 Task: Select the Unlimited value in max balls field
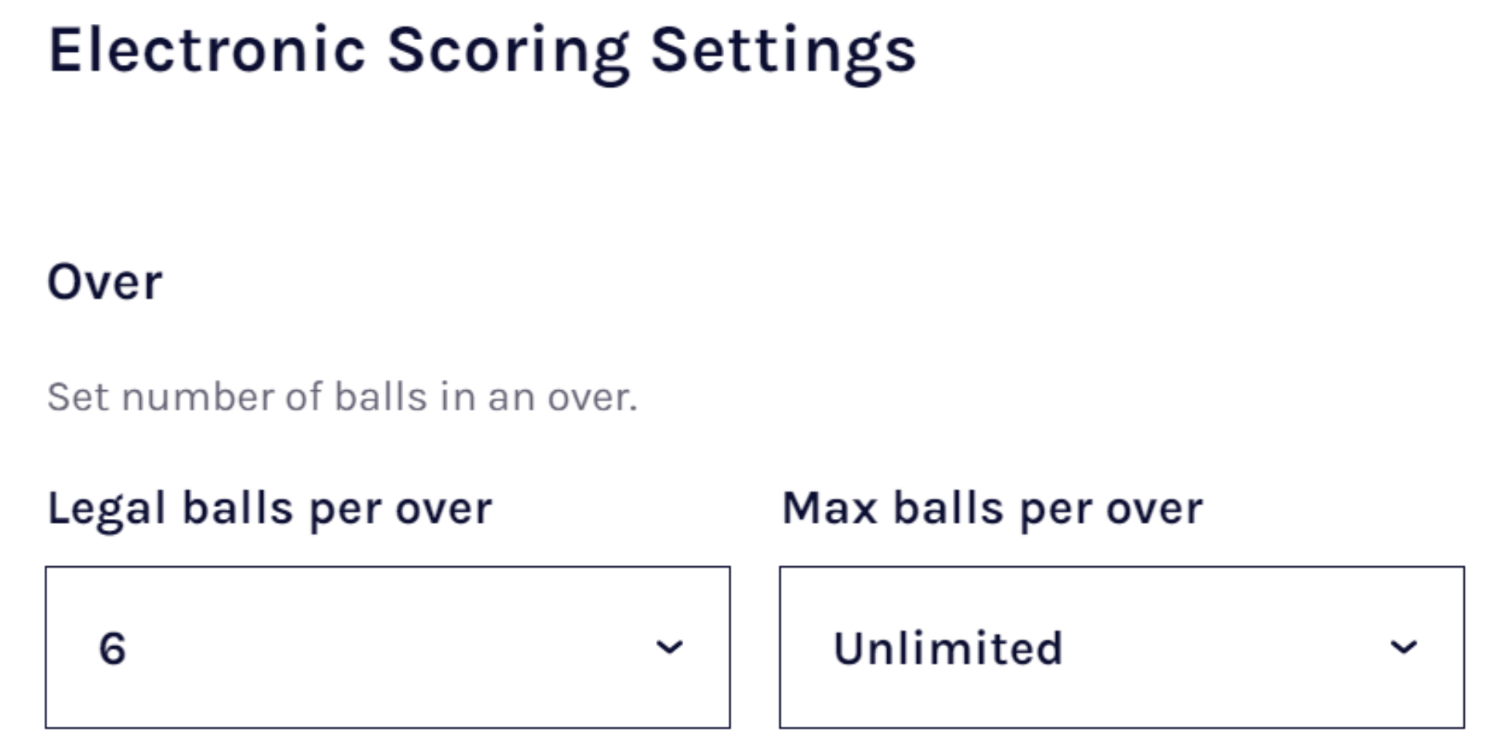pyautogui.click(x=948, y=648)
